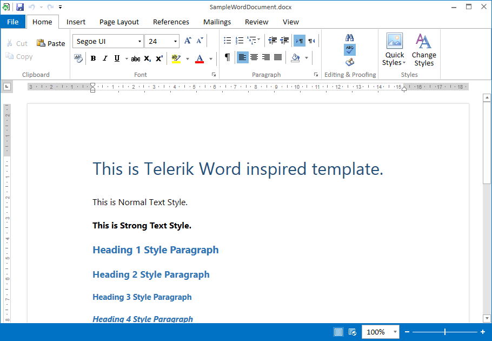Open the File menu
The width and height of the screenshot is (492, 341).
pyautogui.click(x=12, y=22)
